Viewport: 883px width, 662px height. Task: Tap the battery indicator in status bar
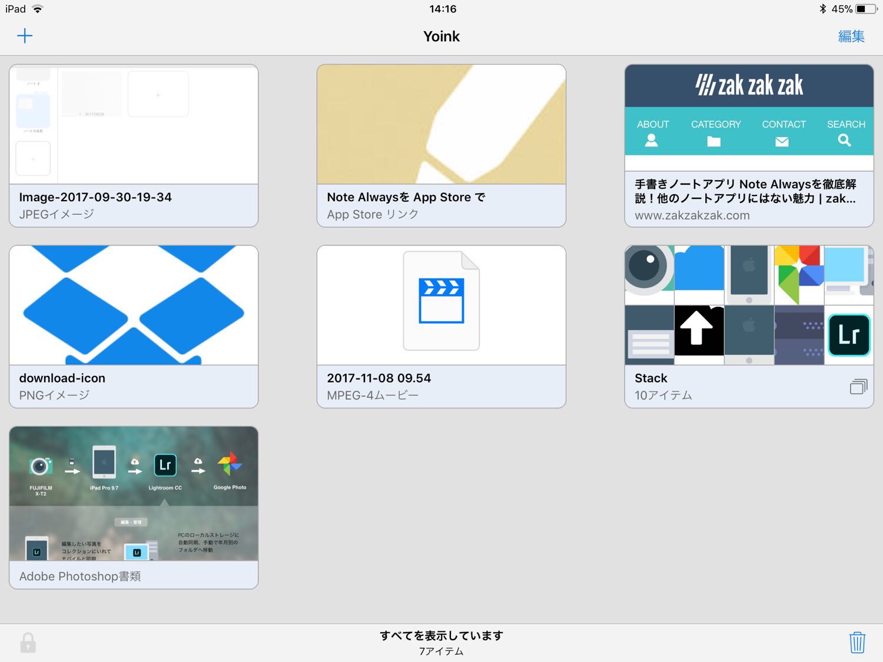[x=866, y=9]
